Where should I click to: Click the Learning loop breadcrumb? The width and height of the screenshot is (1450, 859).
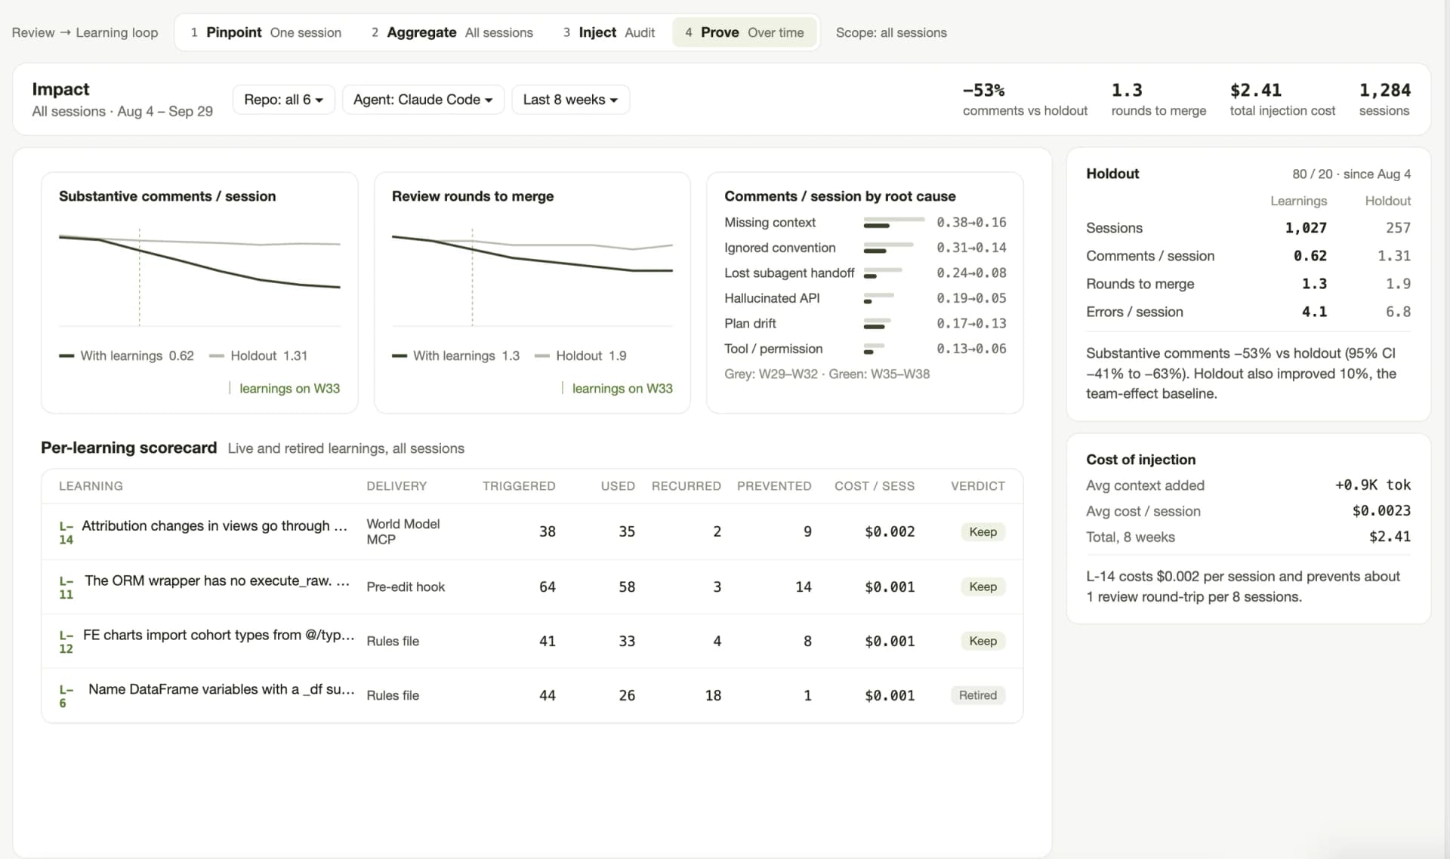tap(117, 32)
